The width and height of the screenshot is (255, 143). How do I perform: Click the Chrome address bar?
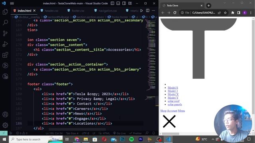204,13
